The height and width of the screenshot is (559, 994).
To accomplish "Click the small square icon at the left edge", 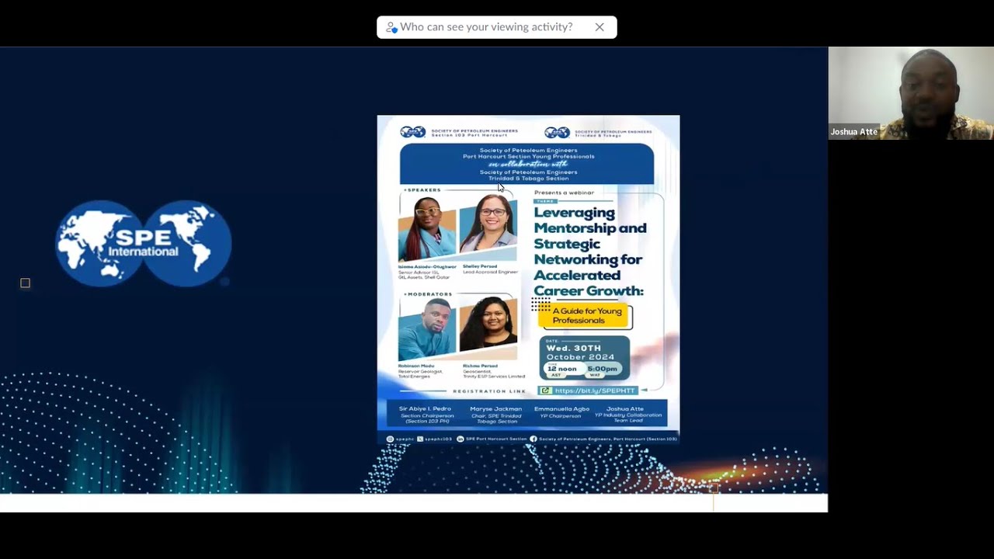I will [26, 283].
